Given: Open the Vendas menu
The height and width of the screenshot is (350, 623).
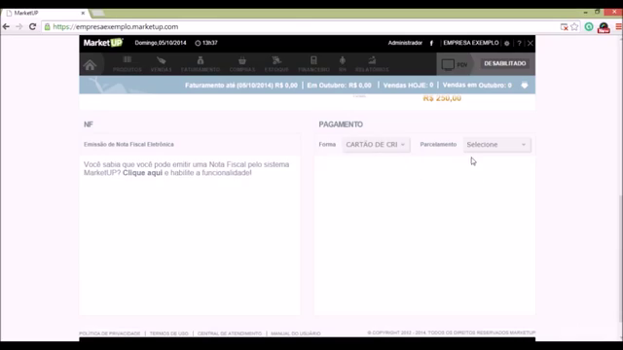Looking at the screenshot, I should pyautogui.click(x=161, y=64).
